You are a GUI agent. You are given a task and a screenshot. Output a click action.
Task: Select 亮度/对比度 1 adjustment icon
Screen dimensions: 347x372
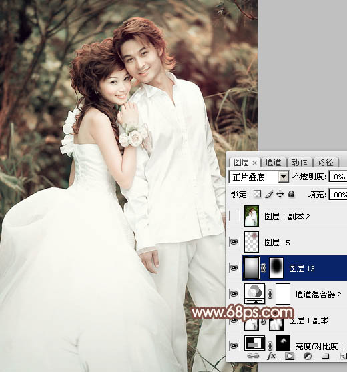point(254,343)
